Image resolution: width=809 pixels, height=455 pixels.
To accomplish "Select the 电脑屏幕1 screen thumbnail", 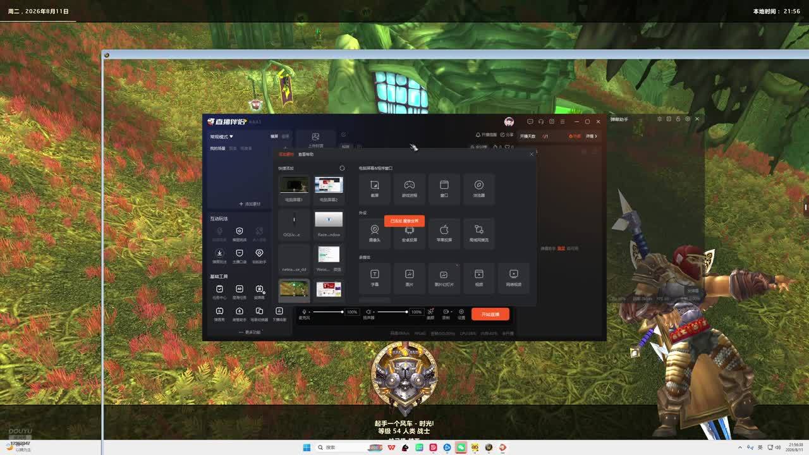I will (x=294, y=188).
